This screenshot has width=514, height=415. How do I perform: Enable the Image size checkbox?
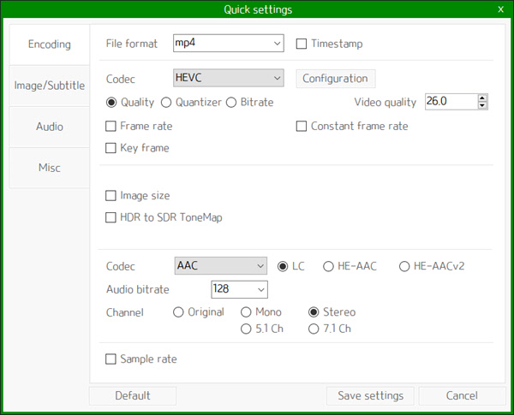pos(111,196)
